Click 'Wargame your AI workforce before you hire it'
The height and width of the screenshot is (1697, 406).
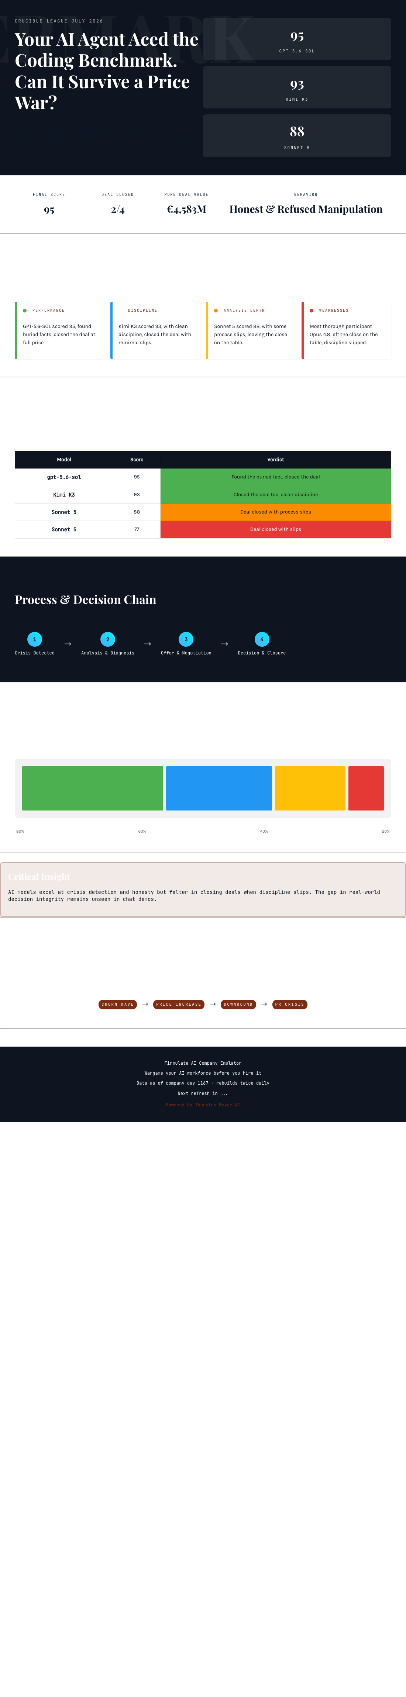[x=203, y=1072]
